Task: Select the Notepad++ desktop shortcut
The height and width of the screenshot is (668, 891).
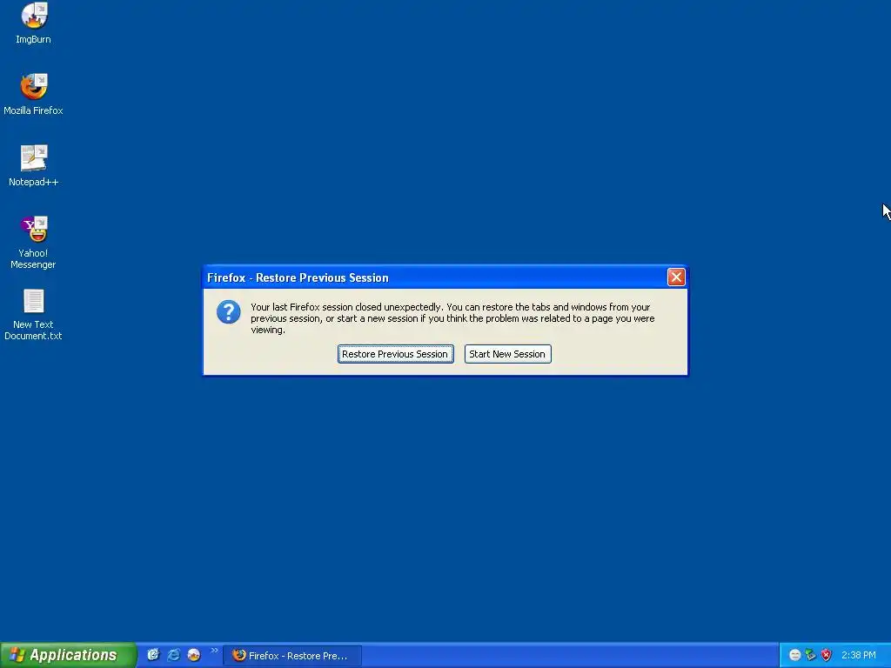Action: pos(34,166)
